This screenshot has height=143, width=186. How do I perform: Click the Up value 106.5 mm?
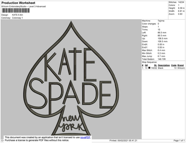click(x=162, y=39)
